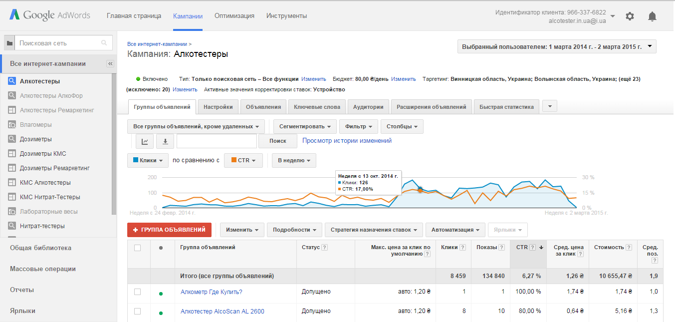Open the Клики metric dropdown above the chart

tap(148, 160)
